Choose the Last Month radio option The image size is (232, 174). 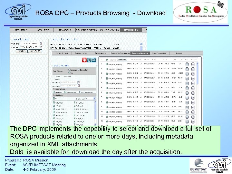tap(62, 76)
